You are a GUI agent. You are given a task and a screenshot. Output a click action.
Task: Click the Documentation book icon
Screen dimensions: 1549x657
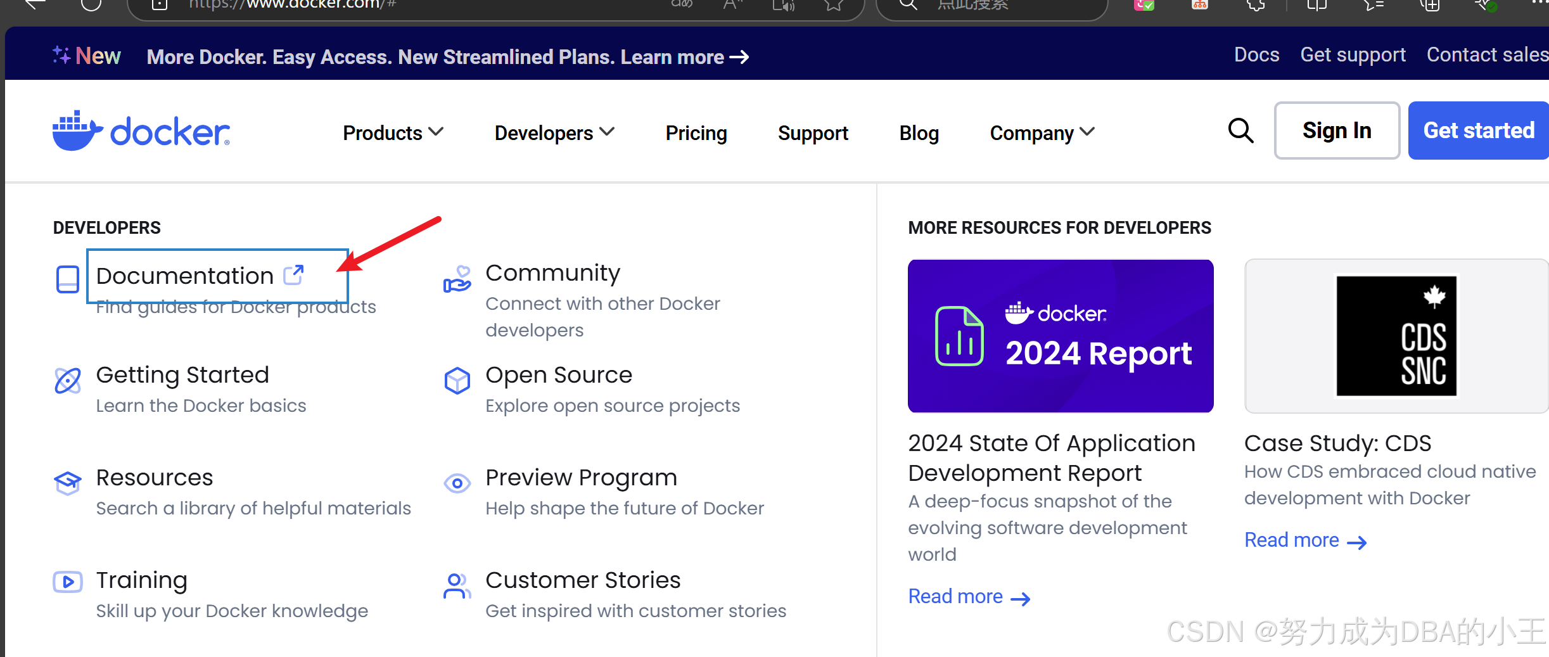68,279
